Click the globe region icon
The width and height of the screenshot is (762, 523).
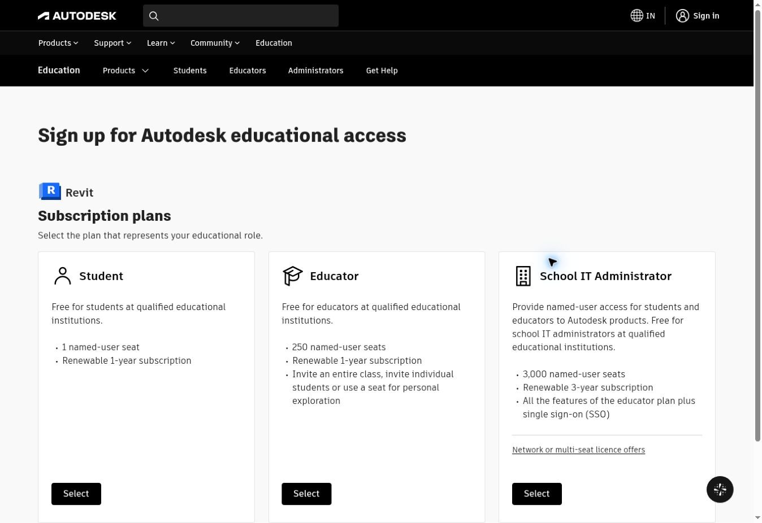(x=637, y=16)
